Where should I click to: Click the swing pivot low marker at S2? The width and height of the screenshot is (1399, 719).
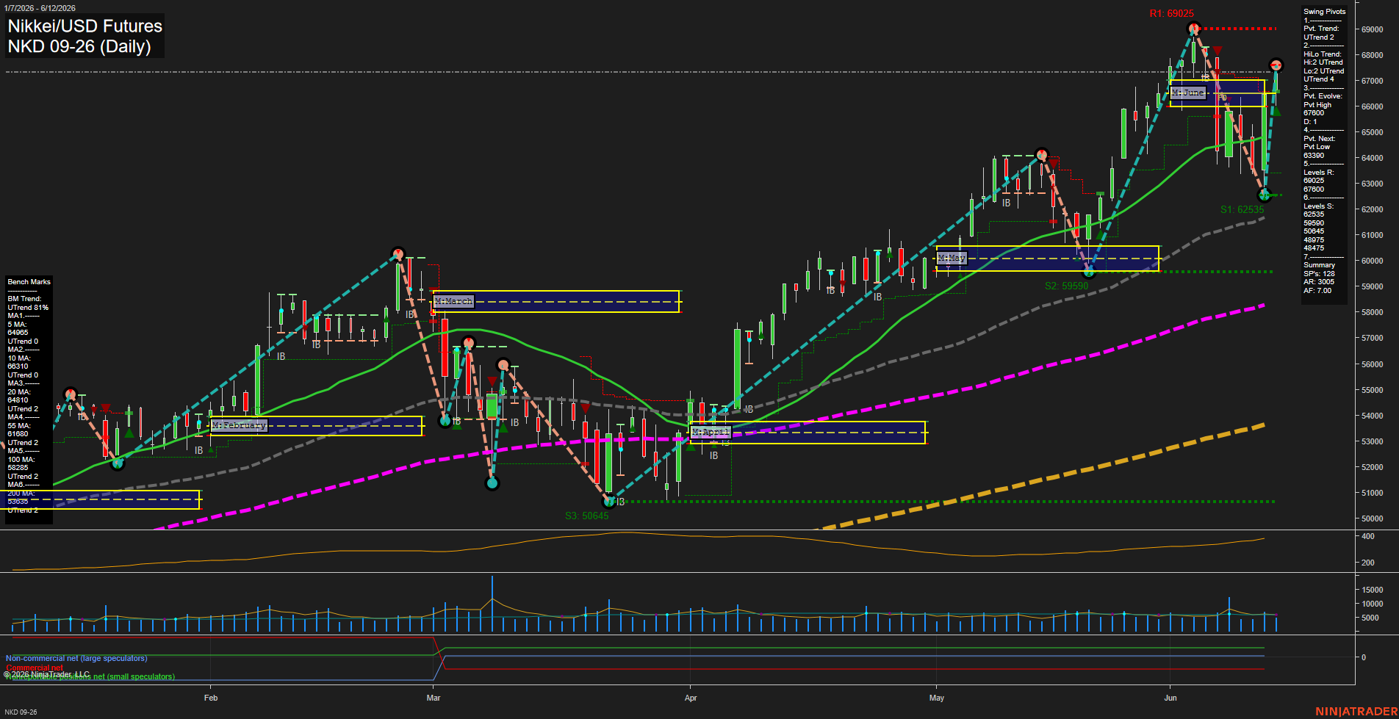(x=1089, y=272)
